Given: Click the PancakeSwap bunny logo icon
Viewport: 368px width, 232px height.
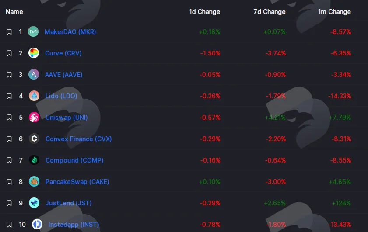Looking at the screenshot, I should 34,181.
